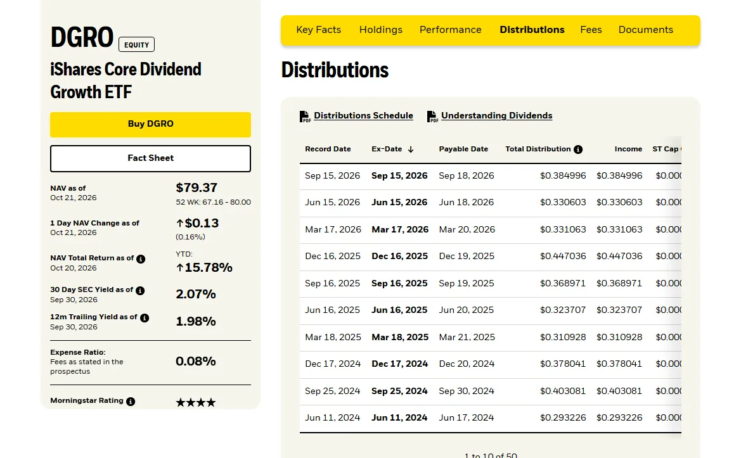Click the EQUITY badge

136,44
